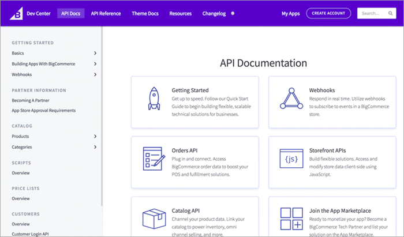
Task: Select the API Docs tab
Action: [71, 14]
